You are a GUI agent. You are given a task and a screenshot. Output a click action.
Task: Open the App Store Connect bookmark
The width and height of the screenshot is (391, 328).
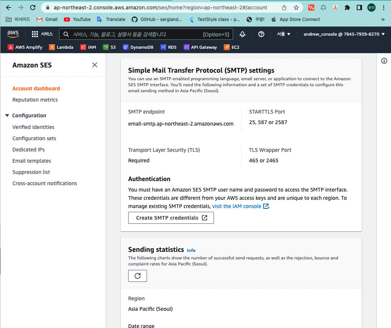(296, 19)
